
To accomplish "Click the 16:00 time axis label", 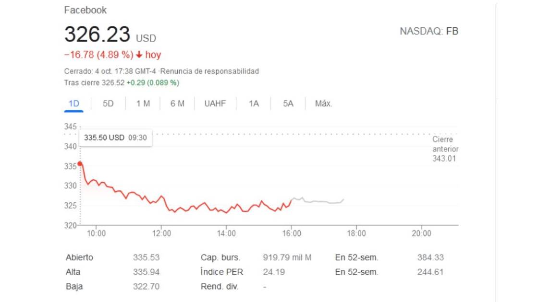I will 292,233.
